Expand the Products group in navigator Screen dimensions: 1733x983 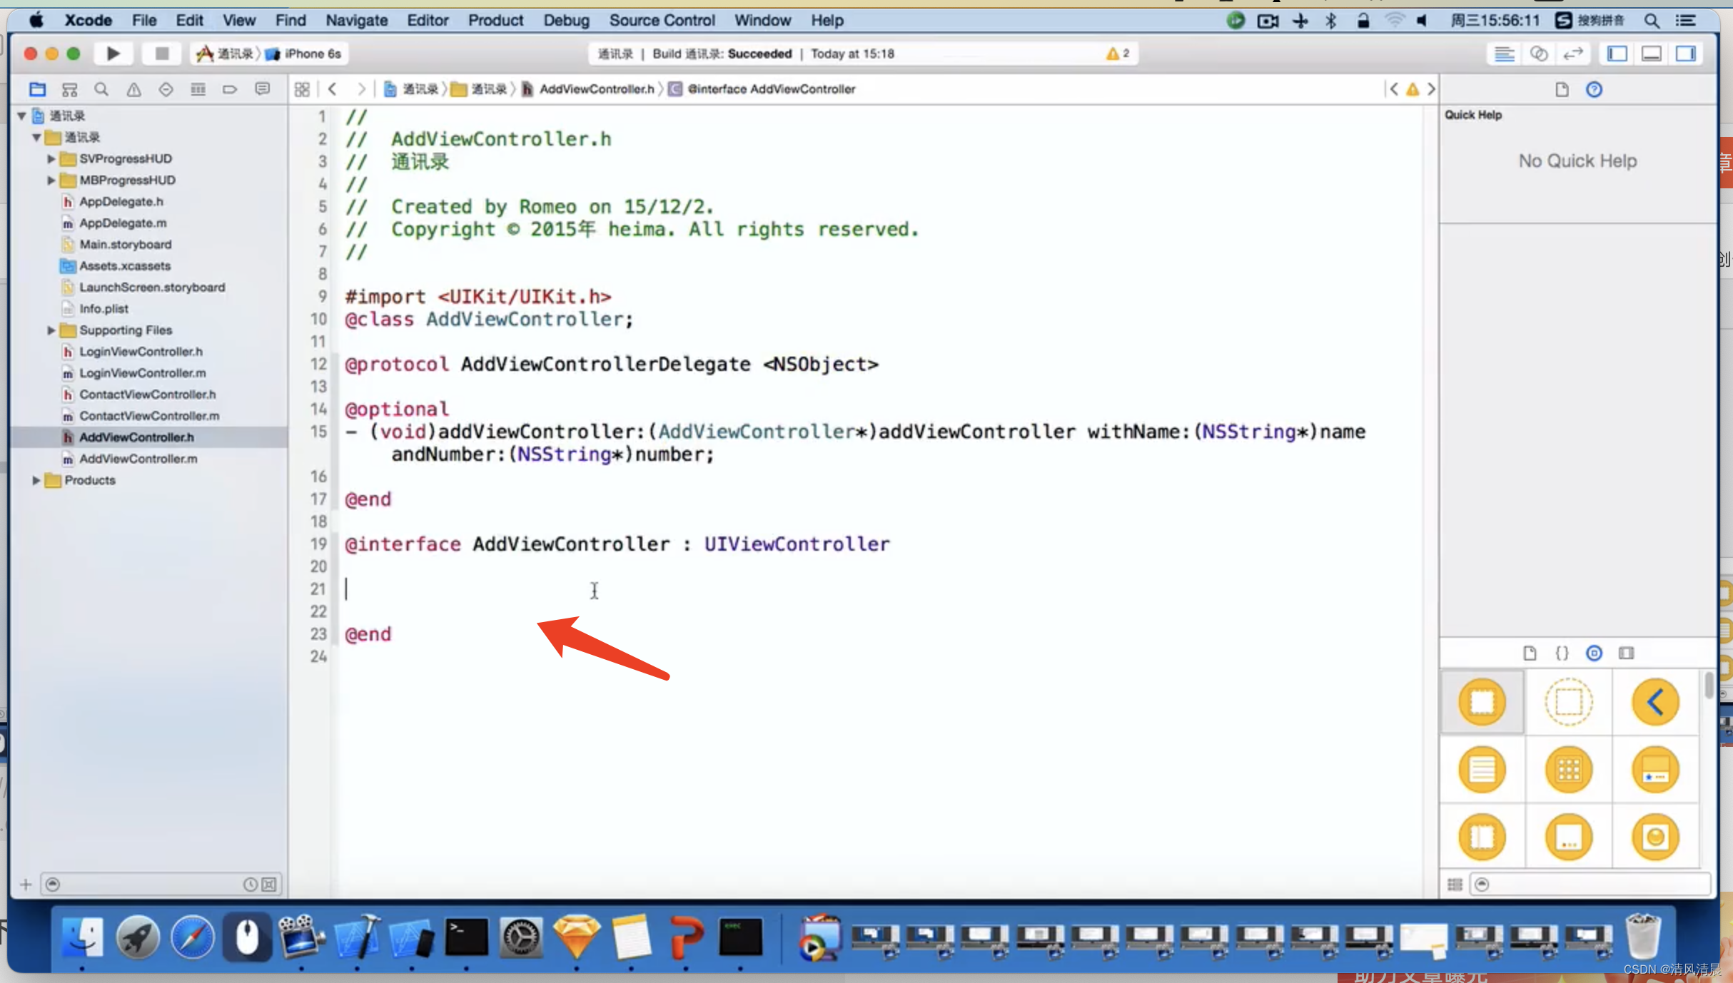click(36, 479)
